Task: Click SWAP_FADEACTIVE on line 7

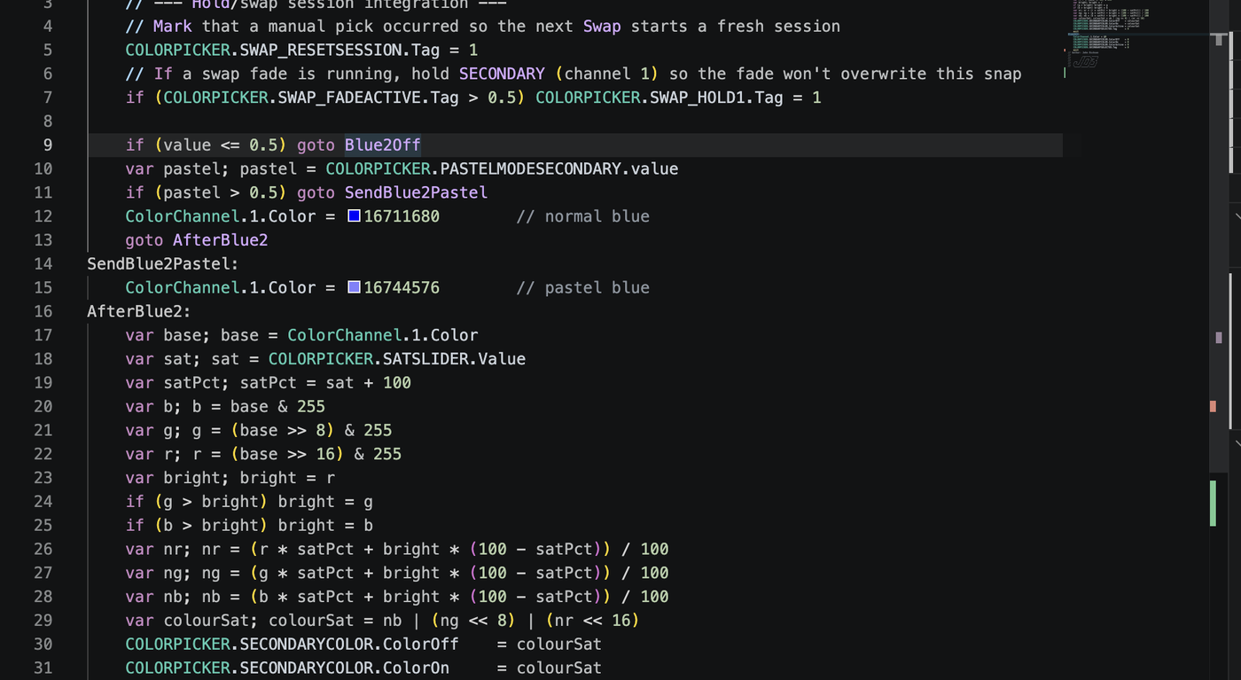Action: coord(349,98)
